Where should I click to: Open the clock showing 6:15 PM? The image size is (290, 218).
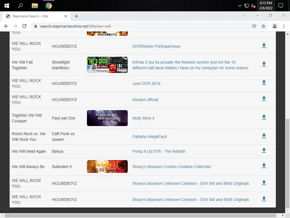pos(266,6)
